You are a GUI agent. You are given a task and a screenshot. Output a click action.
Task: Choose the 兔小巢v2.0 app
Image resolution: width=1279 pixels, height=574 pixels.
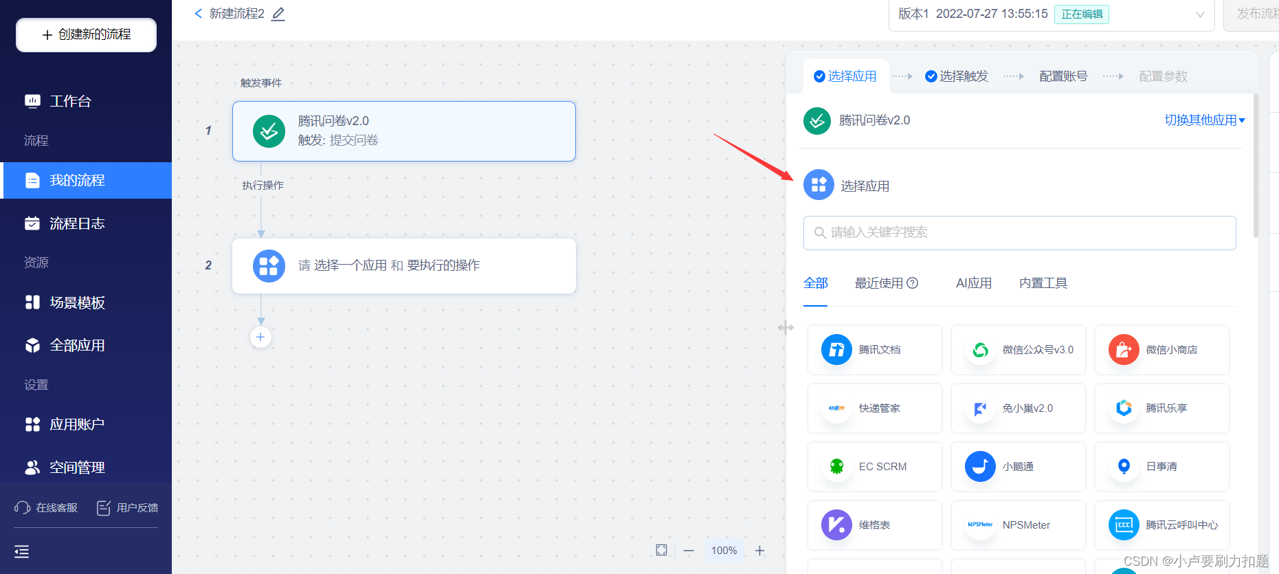[1019, 408]
